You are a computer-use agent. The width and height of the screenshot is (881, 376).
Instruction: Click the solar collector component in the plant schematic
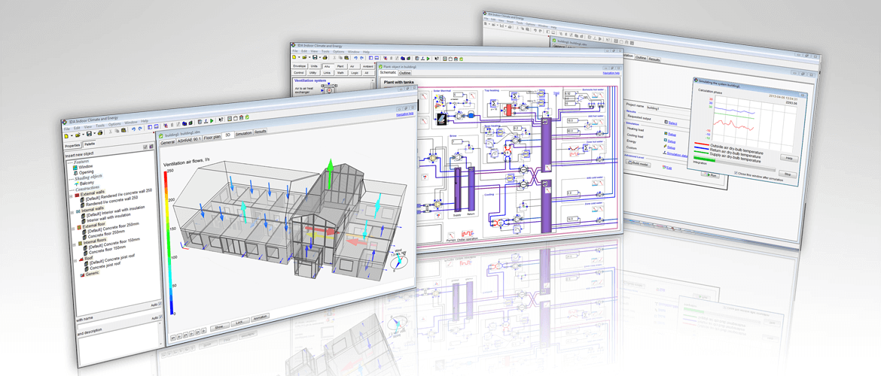(x=440, y=118)
